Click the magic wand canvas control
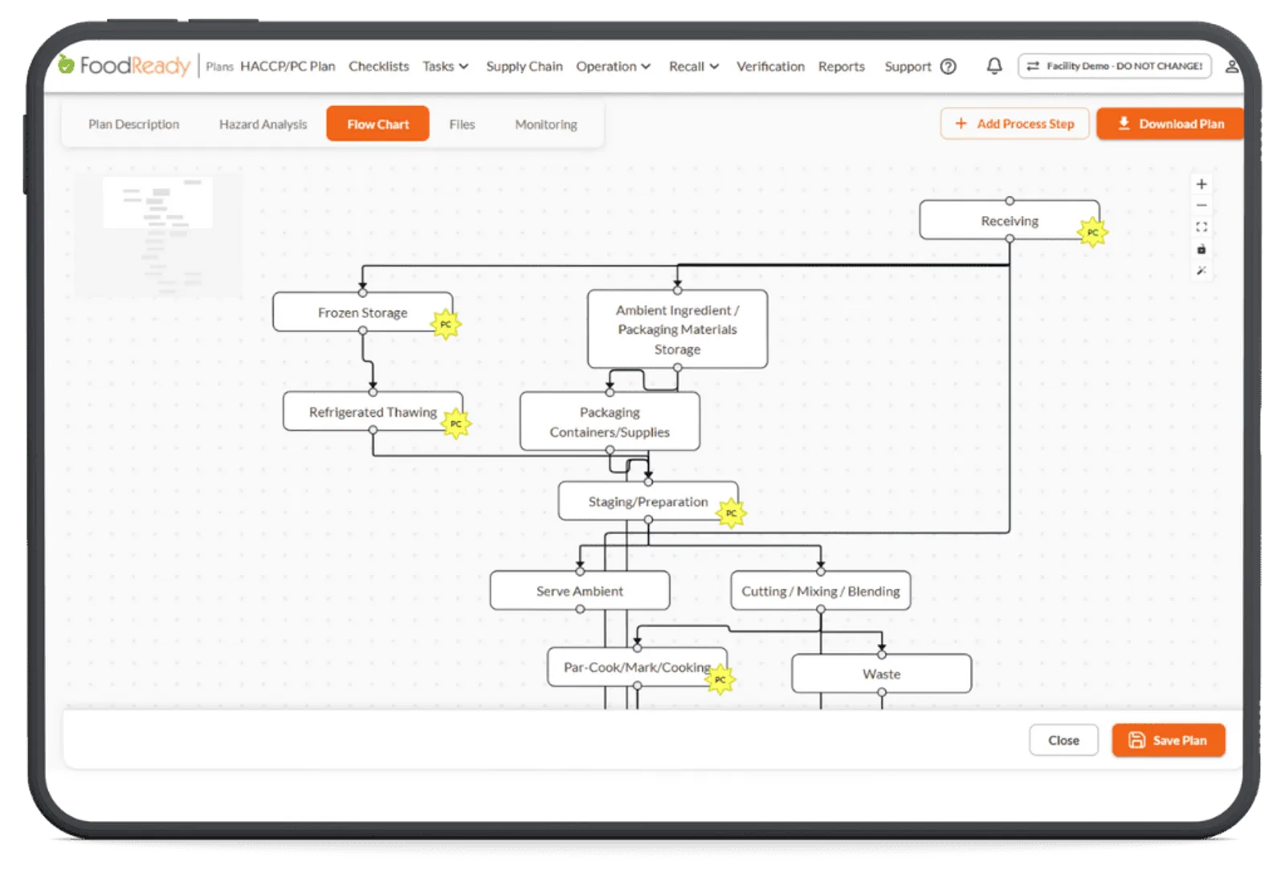Screen dimensions: 1285x882 pyautogui.click(x=1201, y=271)
